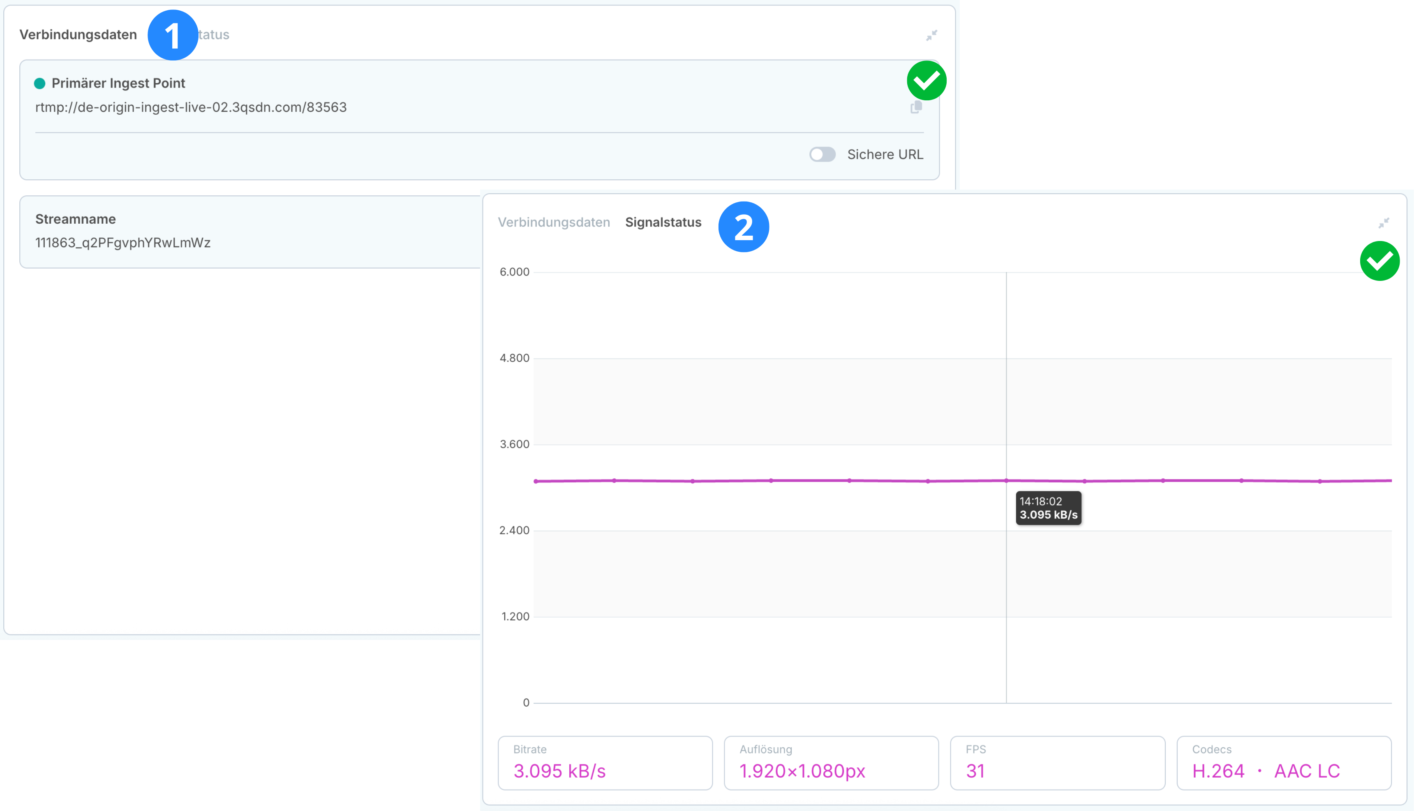1414x811 pixels.
Task: Click the blue number 2 badge
Action: [x=743, y=227]
